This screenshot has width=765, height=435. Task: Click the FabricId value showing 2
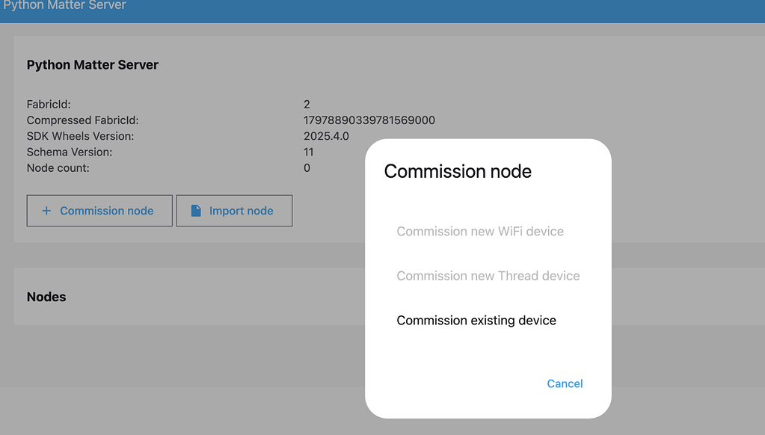(x=307, y=104)
